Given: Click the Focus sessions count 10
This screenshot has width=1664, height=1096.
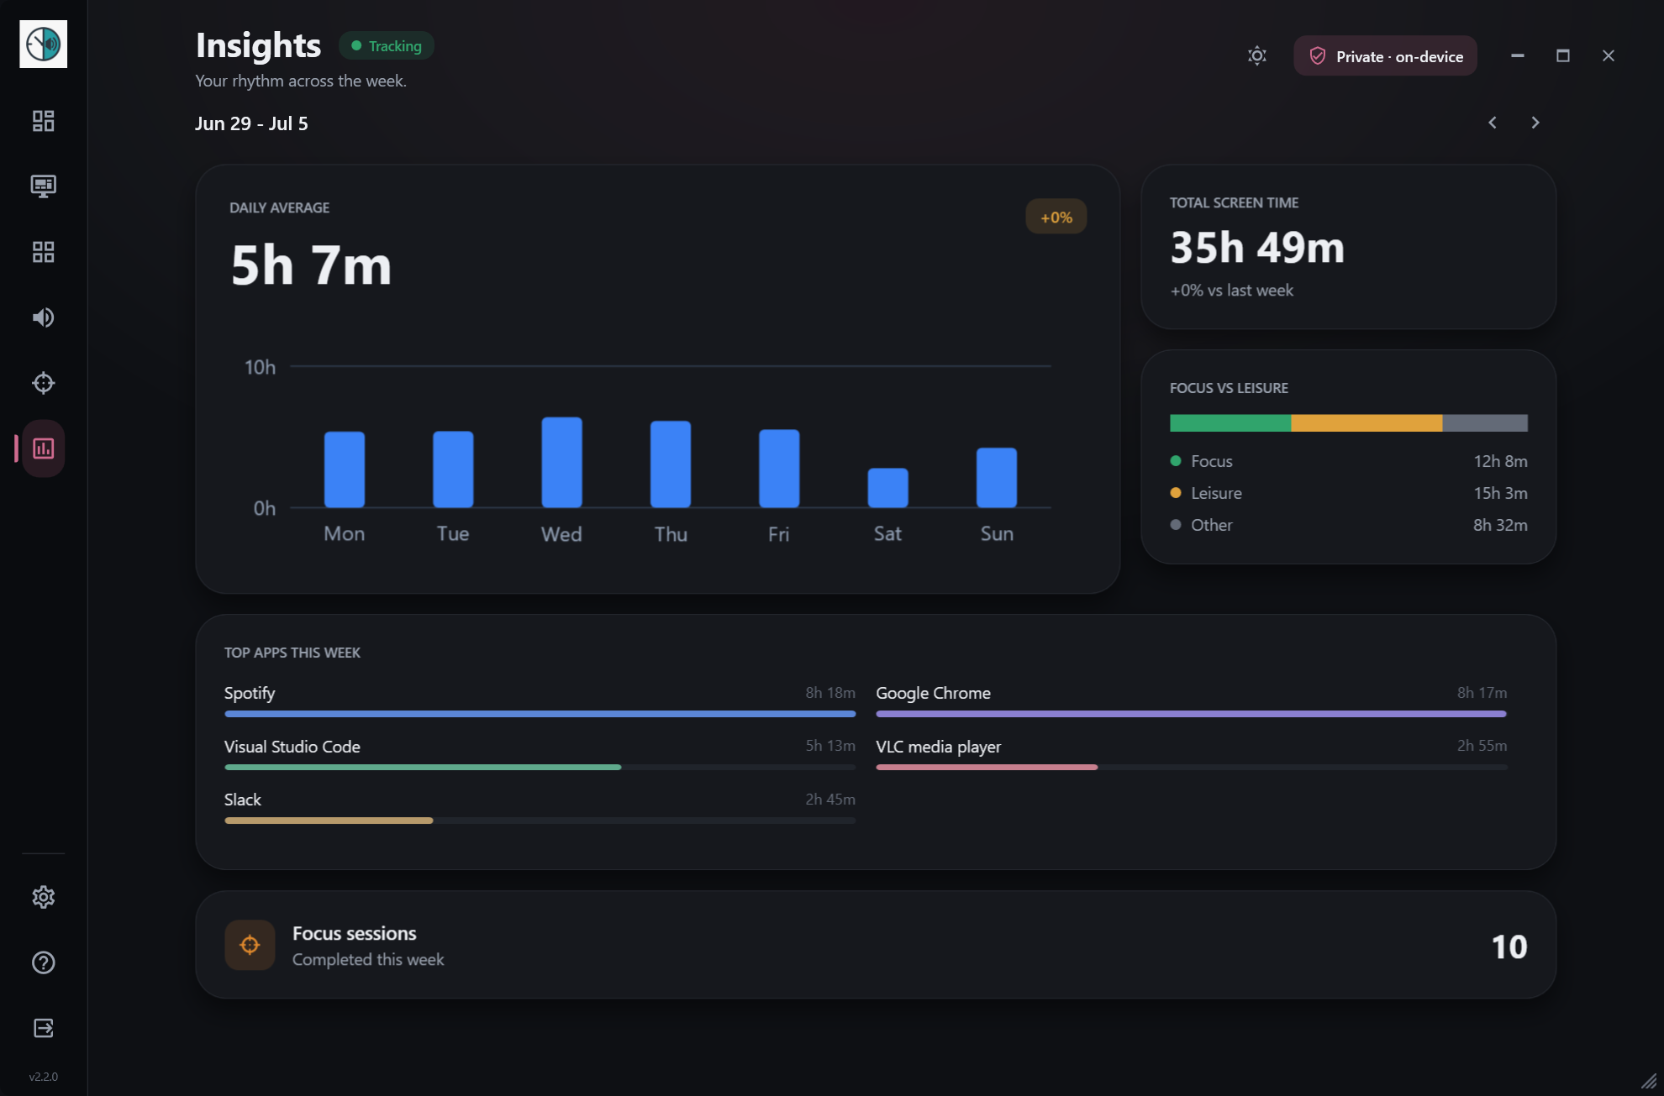Looking at the screenshot, I should click(x=1509, y=947).
